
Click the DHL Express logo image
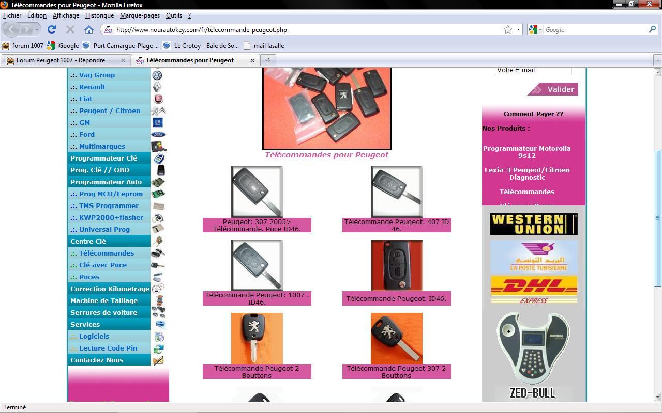(534, 290)
